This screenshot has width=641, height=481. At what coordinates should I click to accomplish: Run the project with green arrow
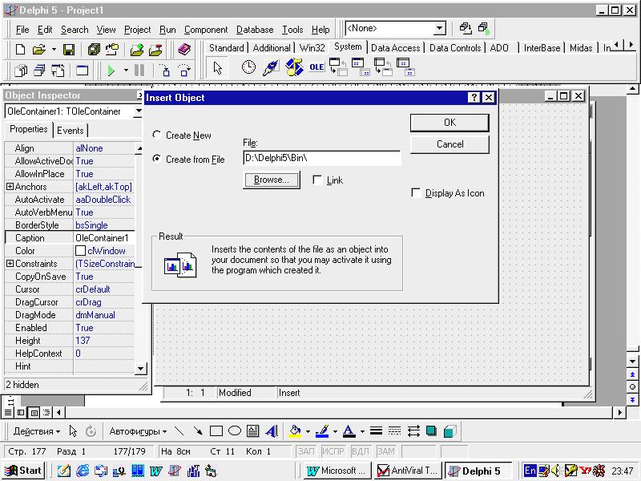111,71
